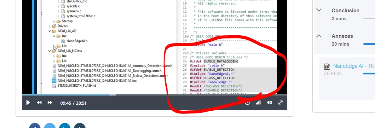Screen dimensions: 375x128
Task: Click the '#ifdef ENABLE_DATALOGGING' code line
Action: 214,61
